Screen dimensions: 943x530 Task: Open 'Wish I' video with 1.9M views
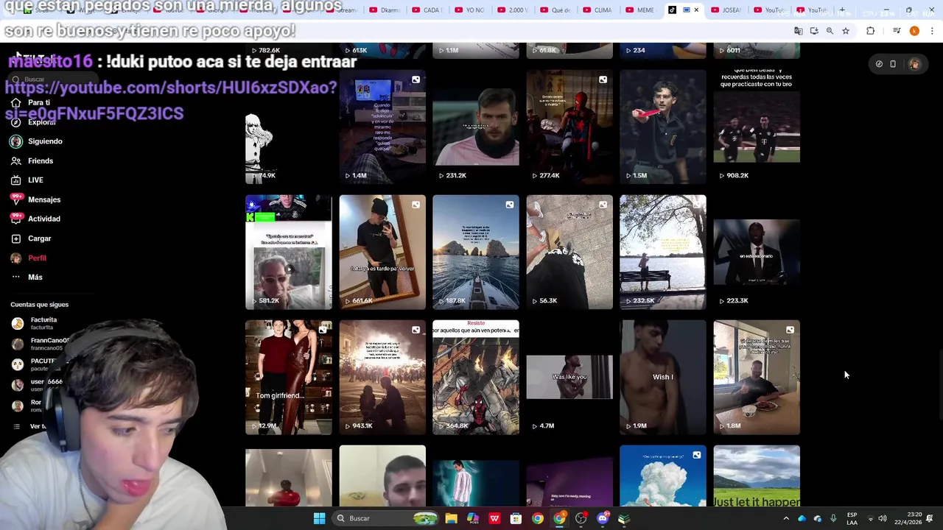(x=663, y=377)
